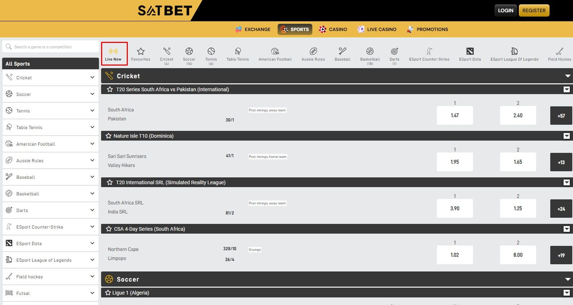
Task: Expand Tennis in the sidebar list
Action: [92, 111]
